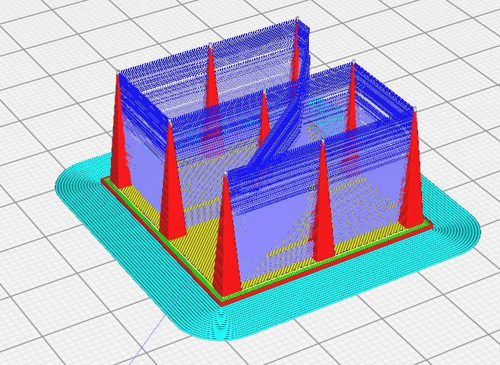This screenshot has height=365, width=500.
Task: Click the red pillar at the far left corner
Action: tap(119, 134)
